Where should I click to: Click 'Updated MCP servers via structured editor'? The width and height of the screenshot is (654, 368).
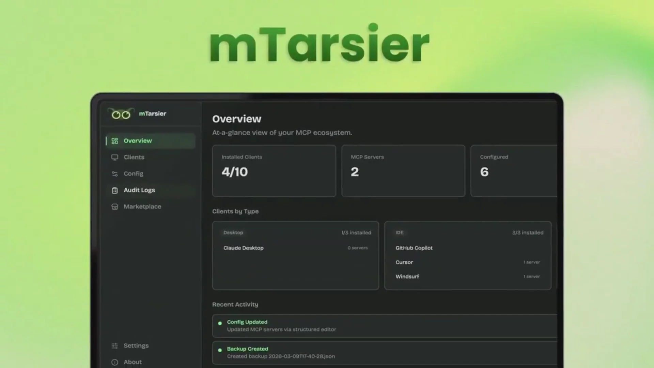(282, 329)
